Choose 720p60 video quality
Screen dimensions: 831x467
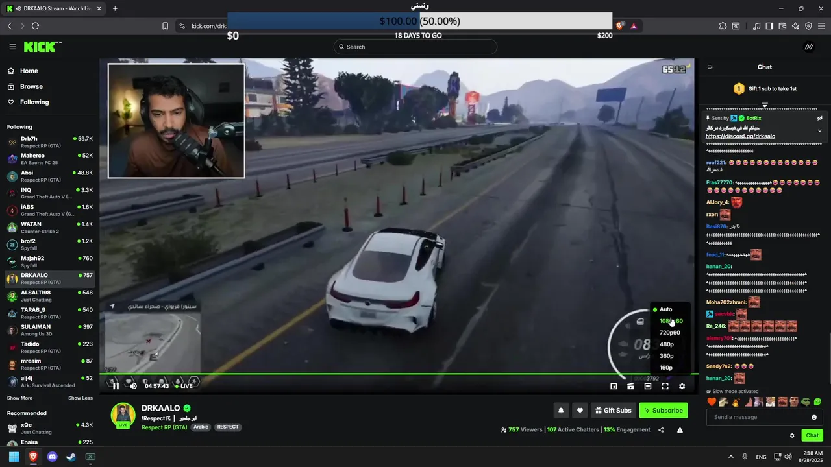pos(669,333)
